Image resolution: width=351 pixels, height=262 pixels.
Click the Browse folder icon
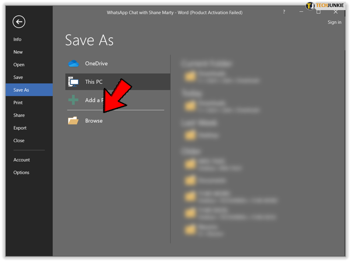click(73, 120)
